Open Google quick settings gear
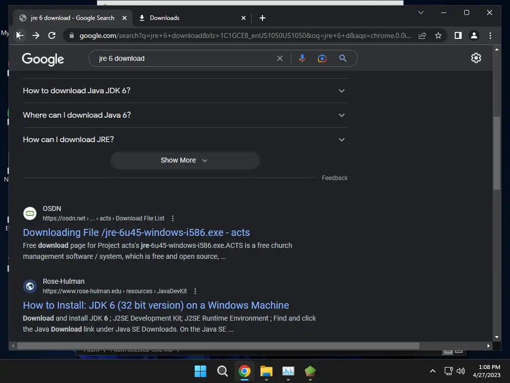 click(x=476, y=58)
